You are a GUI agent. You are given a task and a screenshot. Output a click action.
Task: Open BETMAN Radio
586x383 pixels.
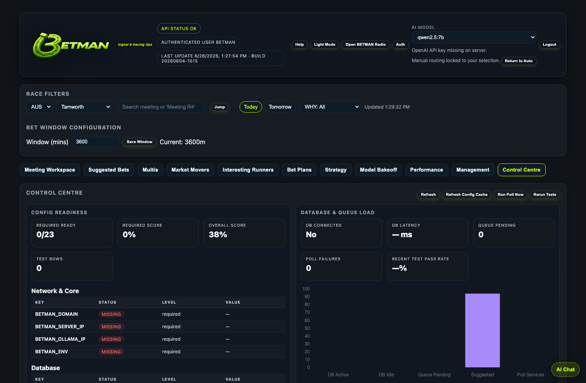pyautogui.click(x=366, y=45)
